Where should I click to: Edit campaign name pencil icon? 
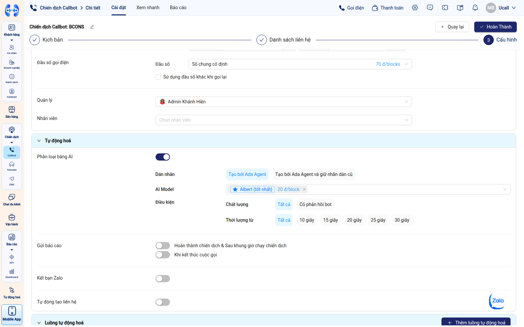[x=92, y=27]
